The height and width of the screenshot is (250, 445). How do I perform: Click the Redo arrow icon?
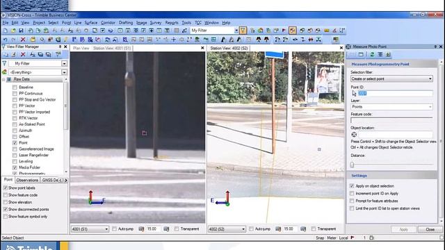(x=13, y=40)
